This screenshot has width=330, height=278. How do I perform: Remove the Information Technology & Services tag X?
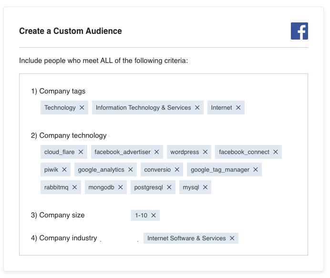point(197,108)
